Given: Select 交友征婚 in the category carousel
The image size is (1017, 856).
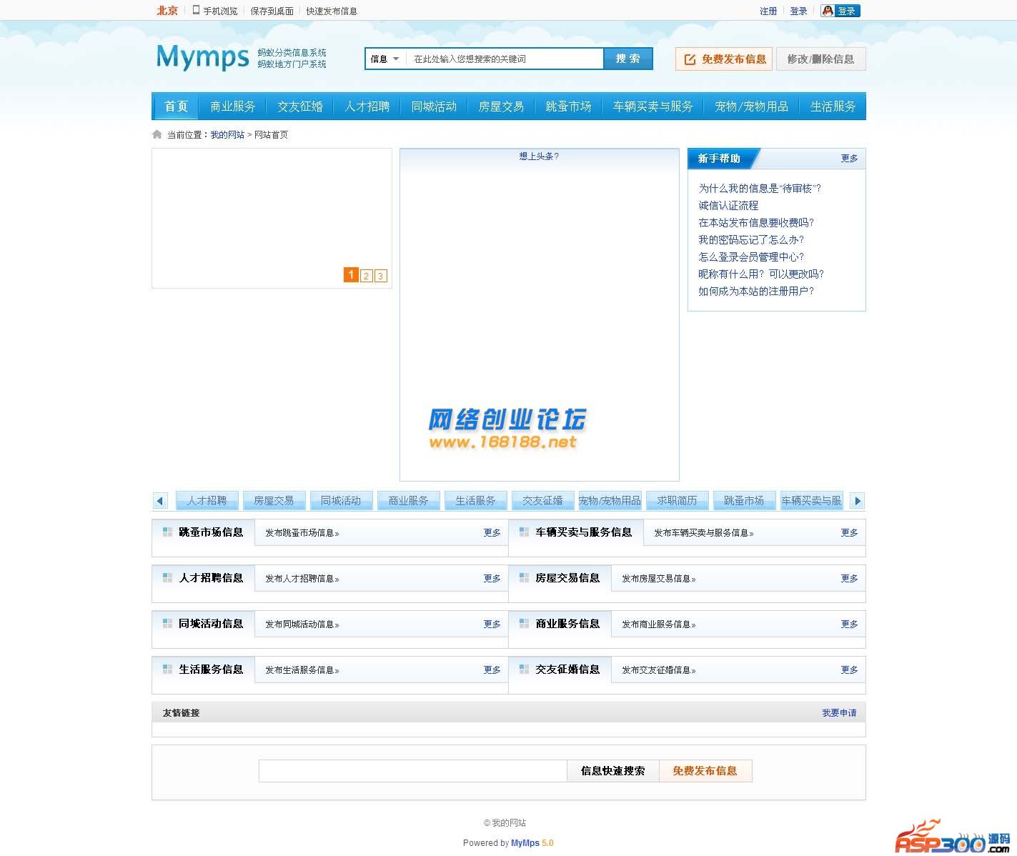Looking at the screenshot, I should point(542,500).
